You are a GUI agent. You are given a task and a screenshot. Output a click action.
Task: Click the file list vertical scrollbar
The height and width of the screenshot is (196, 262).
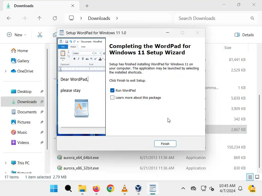pyautogui.click(x=259, y=131)
